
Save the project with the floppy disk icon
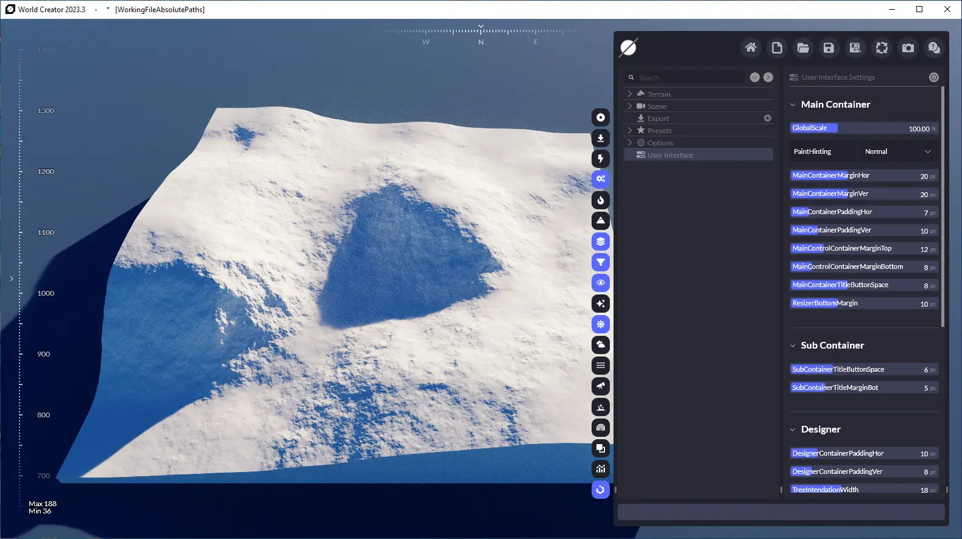829,47
